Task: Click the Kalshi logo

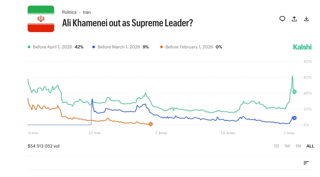Action: pos(302,47)
